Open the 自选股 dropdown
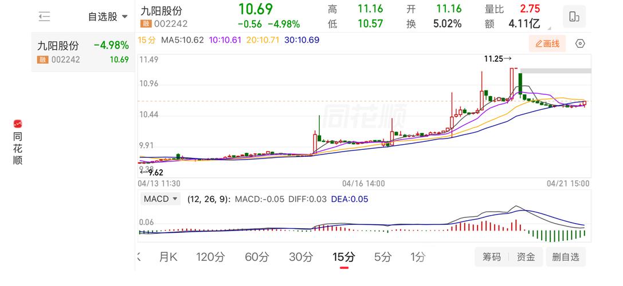This screenshot has height=286, width=623. (108, 17)
